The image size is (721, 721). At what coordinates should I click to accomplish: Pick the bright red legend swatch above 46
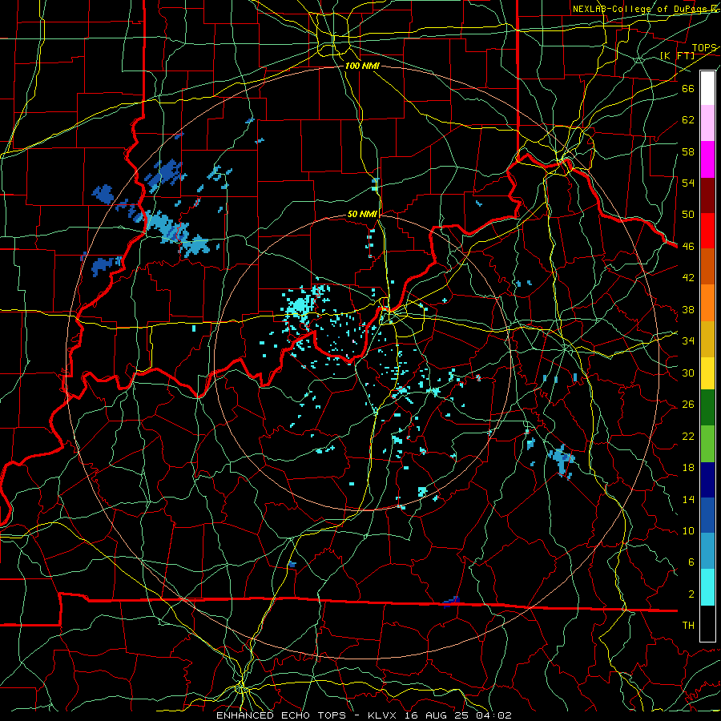tap(707, 231)
